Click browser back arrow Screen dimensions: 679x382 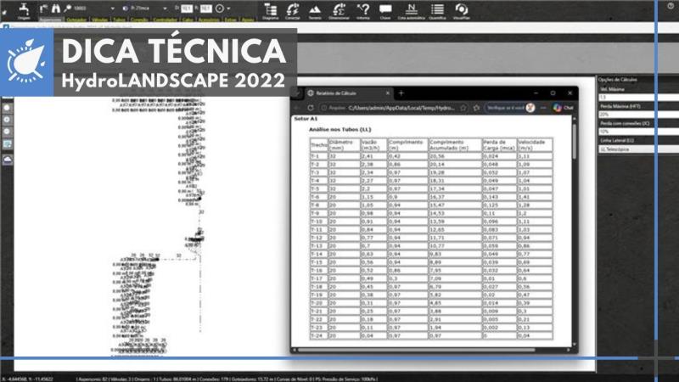297,108
